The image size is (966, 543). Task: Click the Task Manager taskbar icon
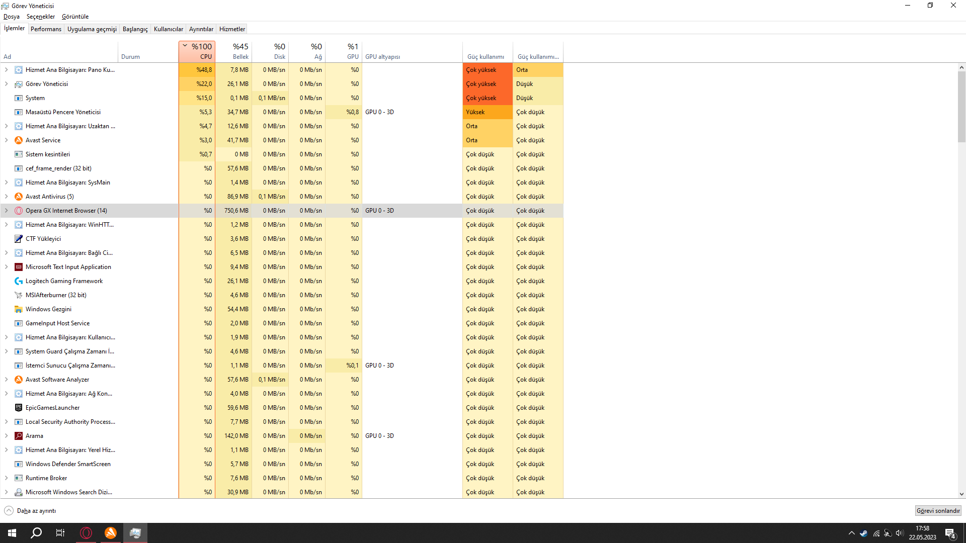(x=135, y=533)
